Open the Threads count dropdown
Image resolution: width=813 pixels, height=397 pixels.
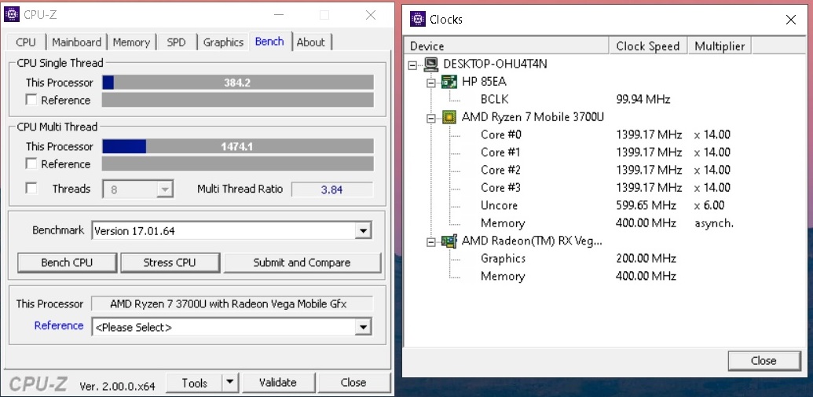[x=164, y=189]
